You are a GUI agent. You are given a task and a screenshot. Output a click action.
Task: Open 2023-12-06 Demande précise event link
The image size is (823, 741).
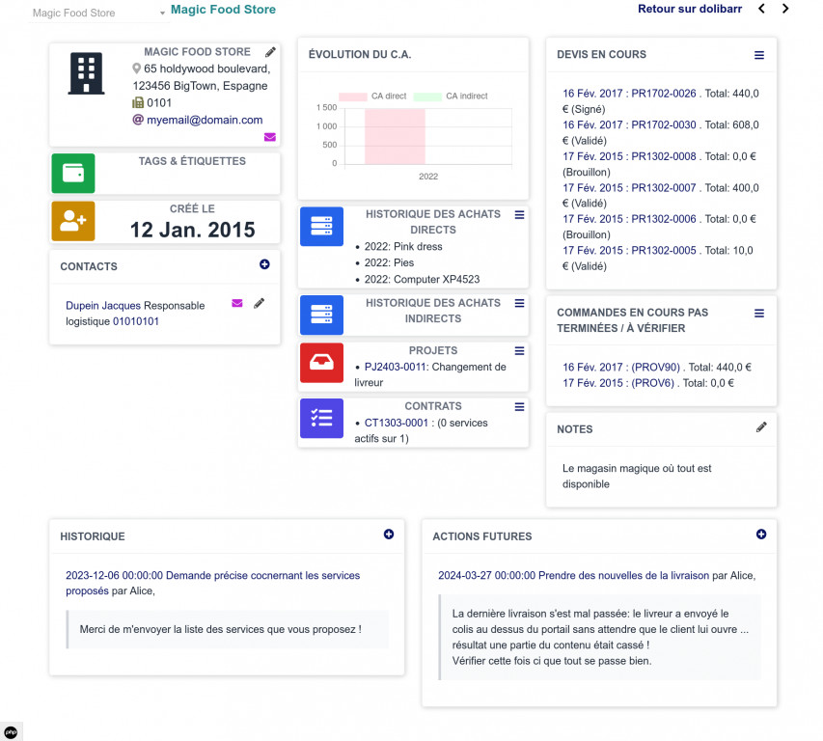[x=212, y=583]
